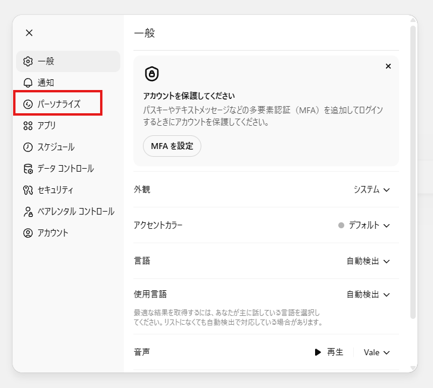433x388 pixels.
Task: Click the 一般 page heading
Action: (x=144, y=33)
